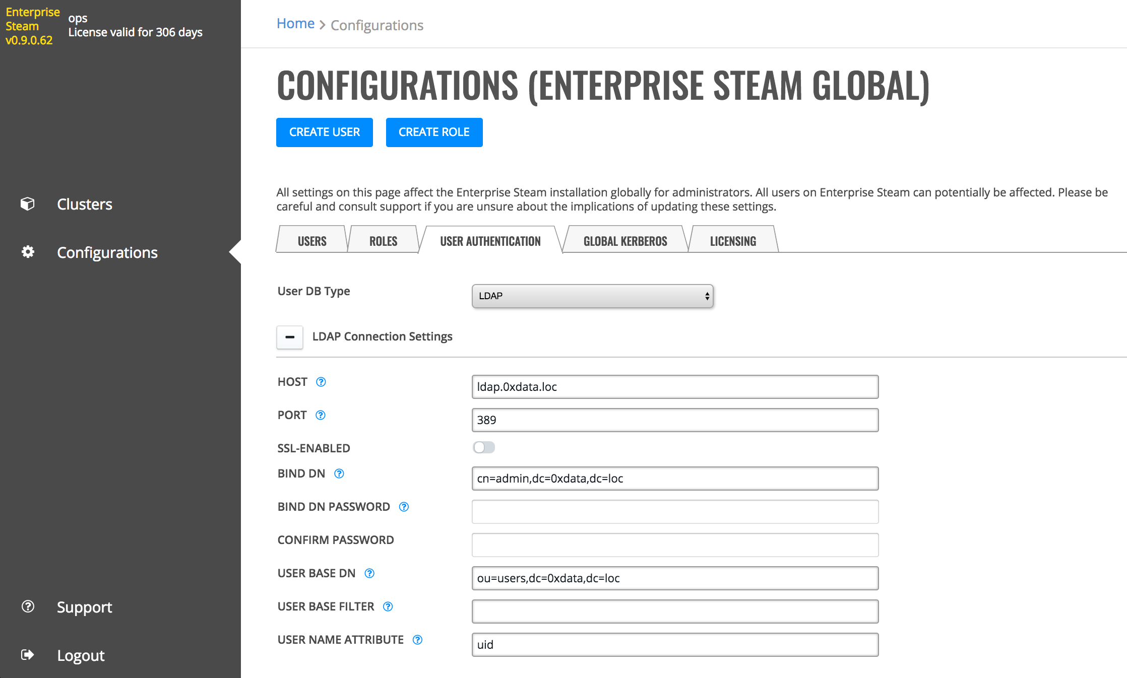Open the Support help icon
The height and width of the screenshot is (678, 1127).
click(27, 606)
